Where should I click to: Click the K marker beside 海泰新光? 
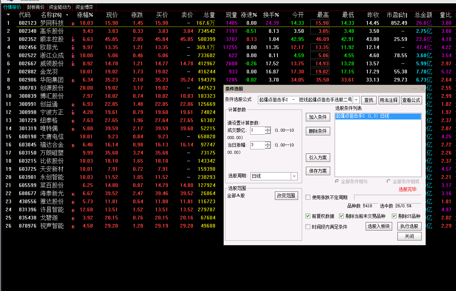point(73,194)
